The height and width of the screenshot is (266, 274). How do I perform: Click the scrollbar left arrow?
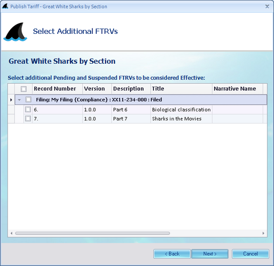pos(11,233)
